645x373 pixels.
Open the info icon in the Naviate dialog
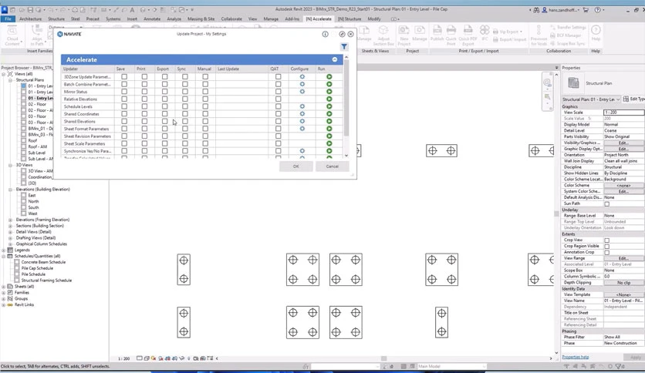(x=325, y=34)
